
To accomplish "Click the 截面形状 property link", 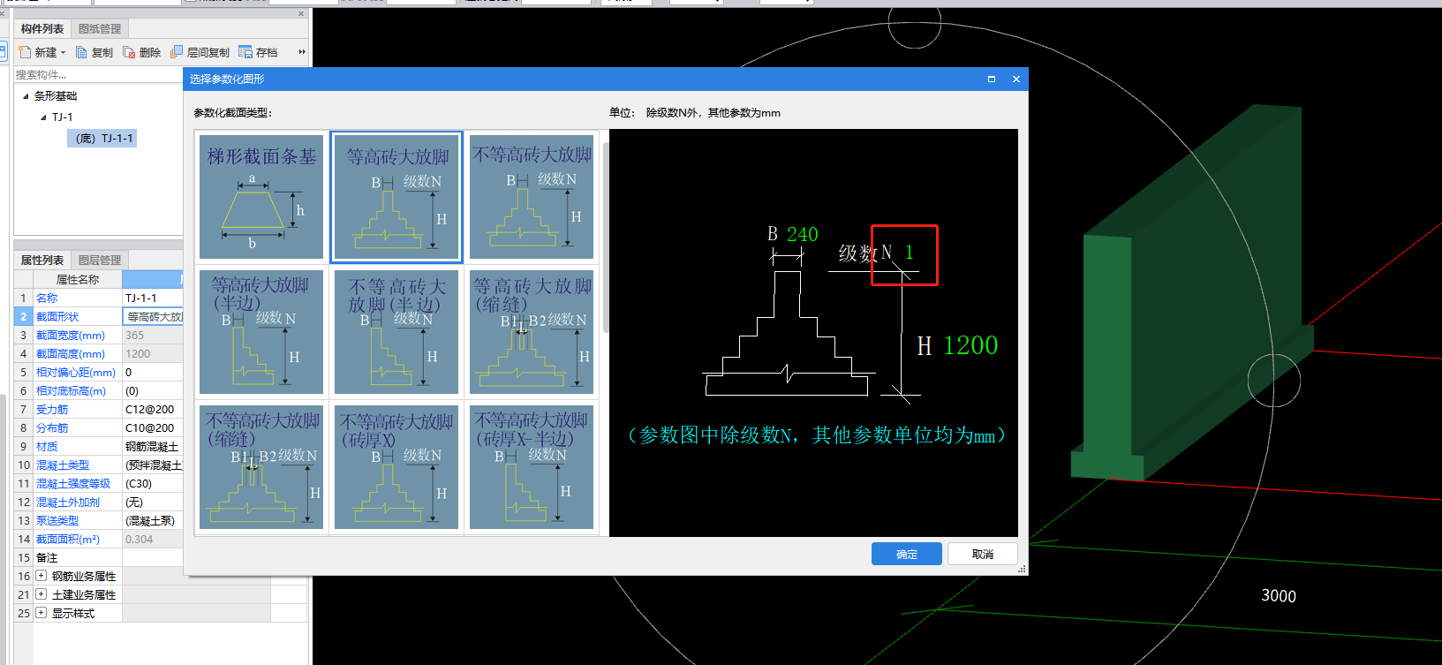I will click(57, 317).
